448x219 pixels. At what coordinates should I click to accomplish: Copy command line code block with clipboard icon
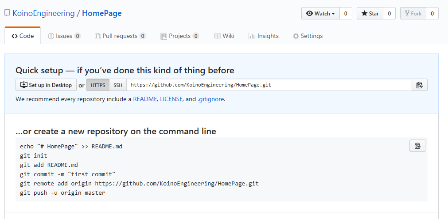tap(417, 146)
